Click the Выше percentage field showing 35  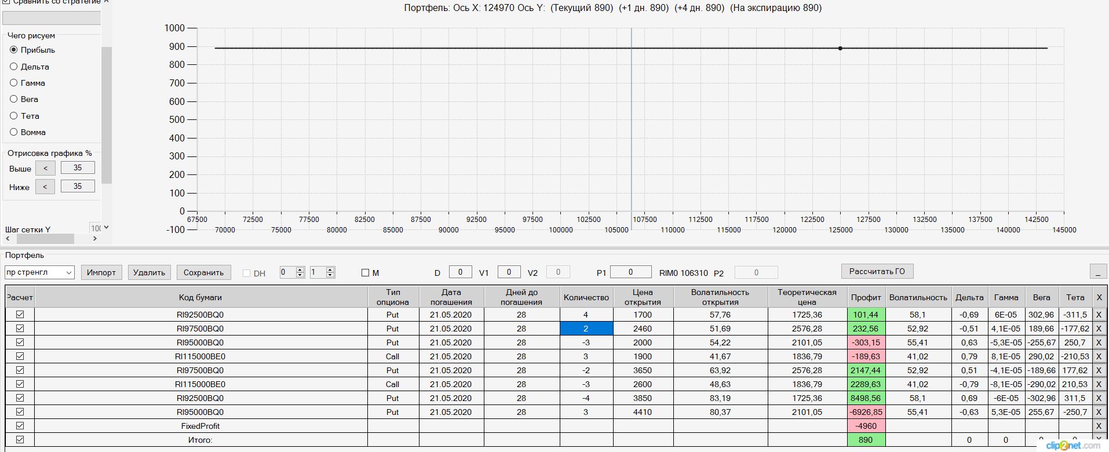coord(78,168)
